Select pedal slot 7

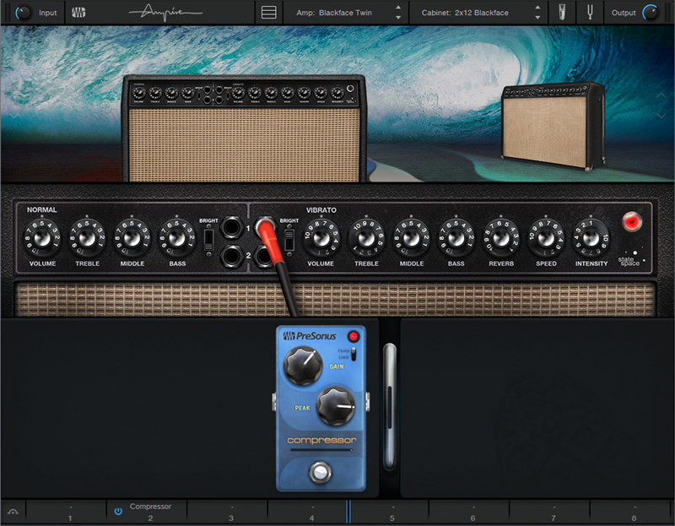tap(549, 512)
